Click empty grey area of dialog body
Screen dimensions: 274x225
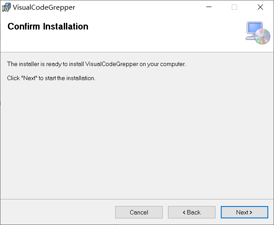pos(136,141)
